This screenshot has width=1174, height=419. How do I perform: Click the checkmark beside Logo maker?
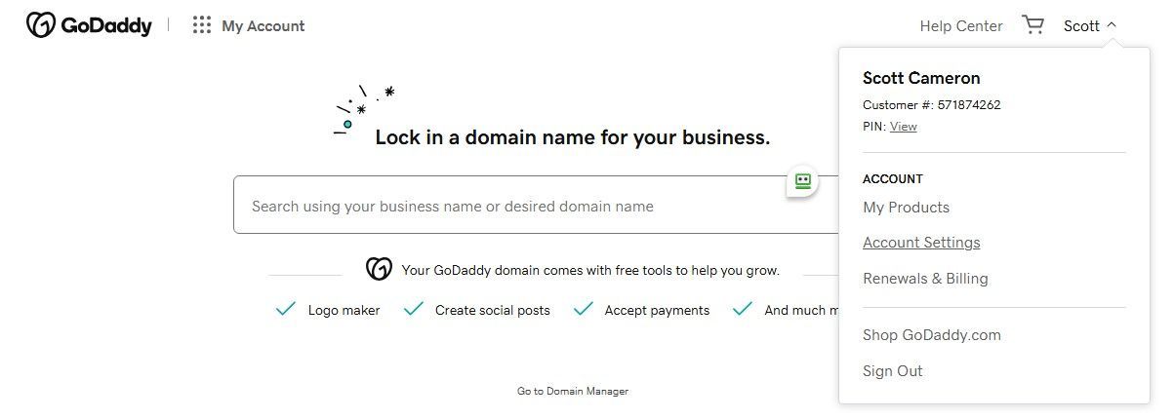tap(286, 309)
